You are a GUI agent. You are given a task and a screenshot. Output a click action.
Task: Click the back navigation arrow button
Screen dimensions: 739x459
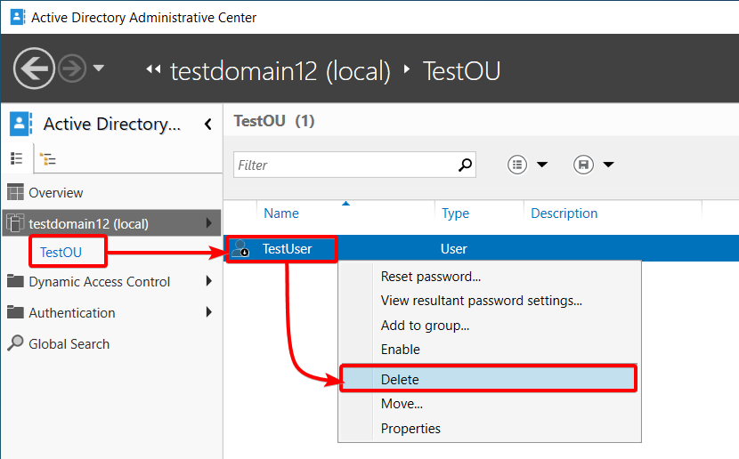34,68
